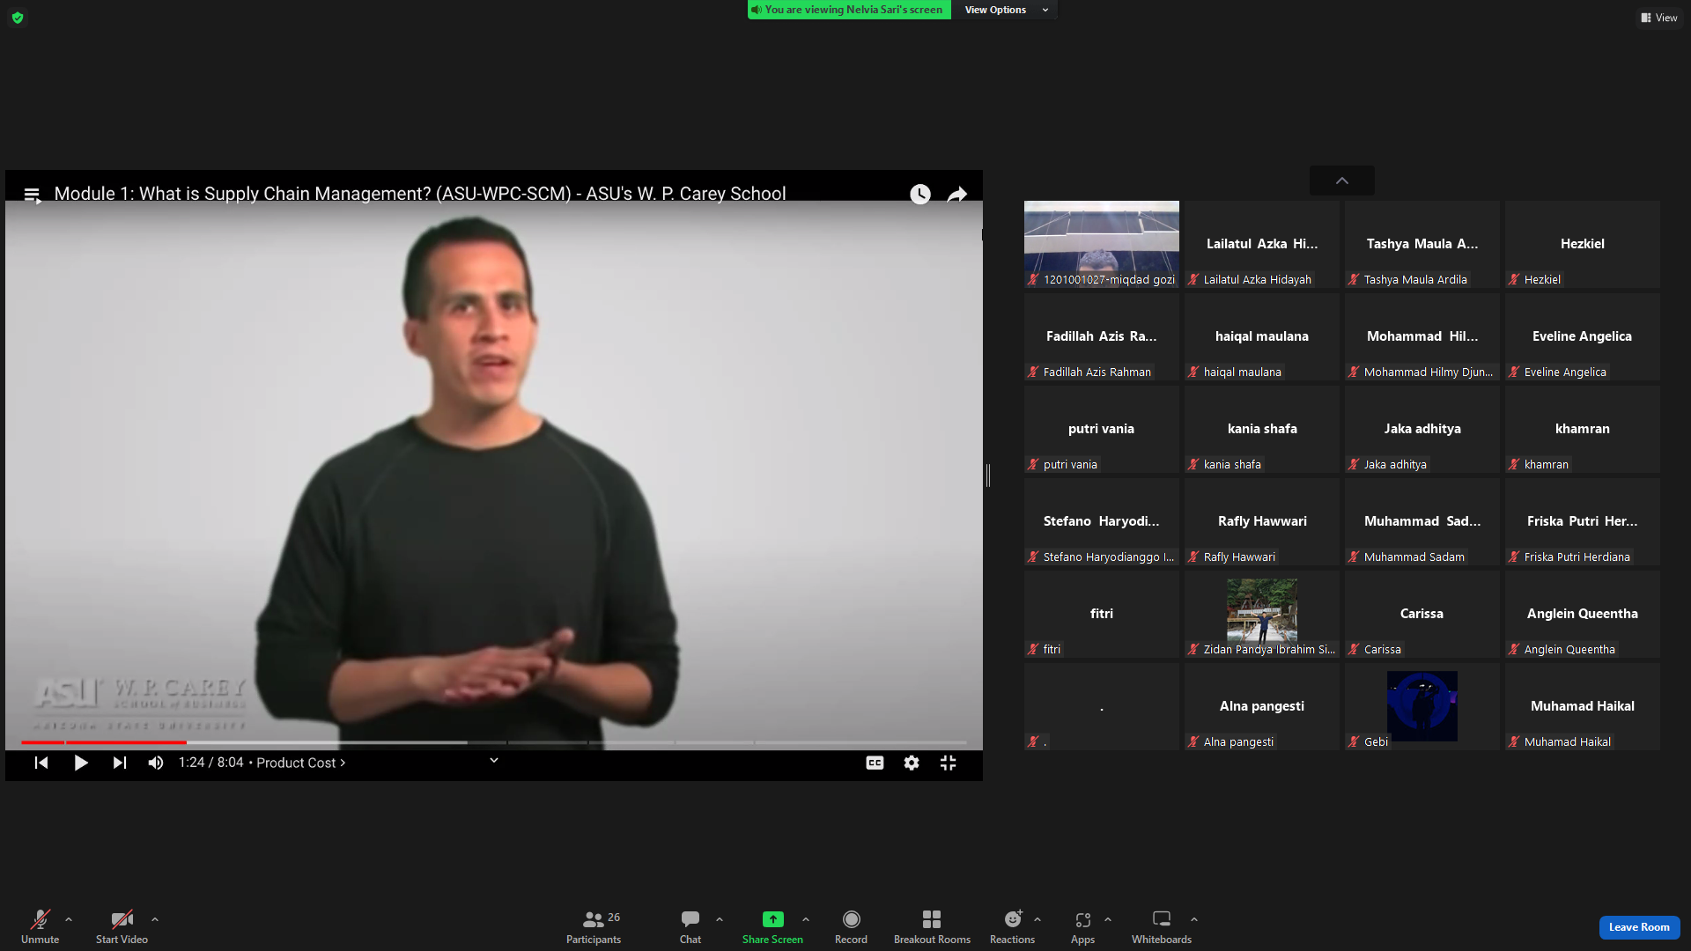The image size is (1691, 951).
Task: Select Tashya Maula Ardila's tile
Action: pyautogui.click(x=1422, y=244)
